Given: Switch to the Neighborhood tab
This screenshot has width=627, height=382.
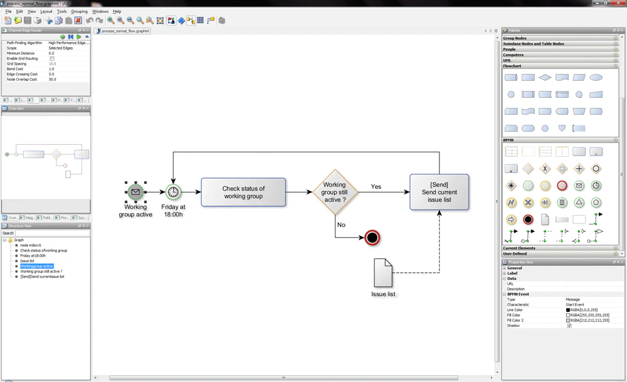Looking at the screenshot, I should 28,218.
